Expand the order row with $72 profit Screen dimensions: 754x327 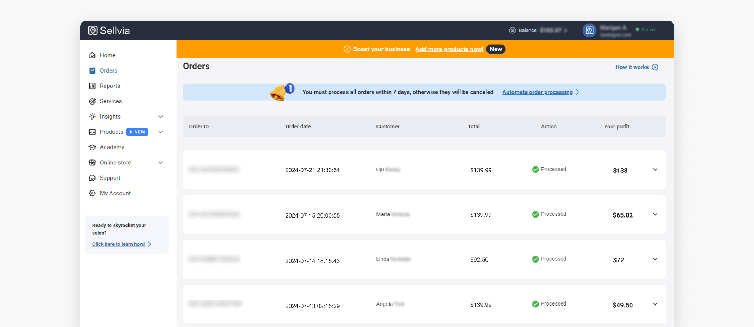tap(655, 259)
